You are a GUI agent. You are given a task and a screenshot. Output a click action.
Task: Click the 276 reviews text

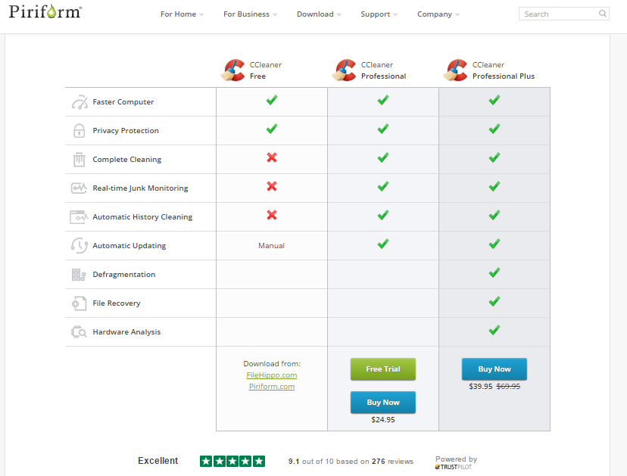tap(392, 461)
